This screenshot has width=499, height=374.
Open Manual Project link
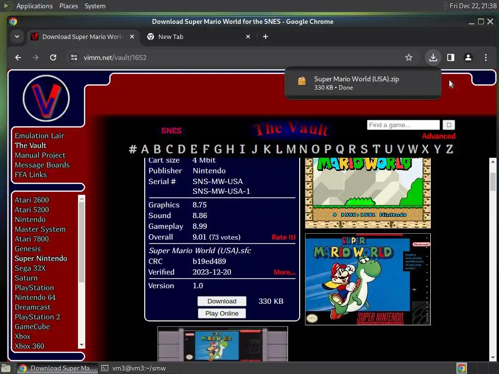pyautogui.click(x=40, y=155)
